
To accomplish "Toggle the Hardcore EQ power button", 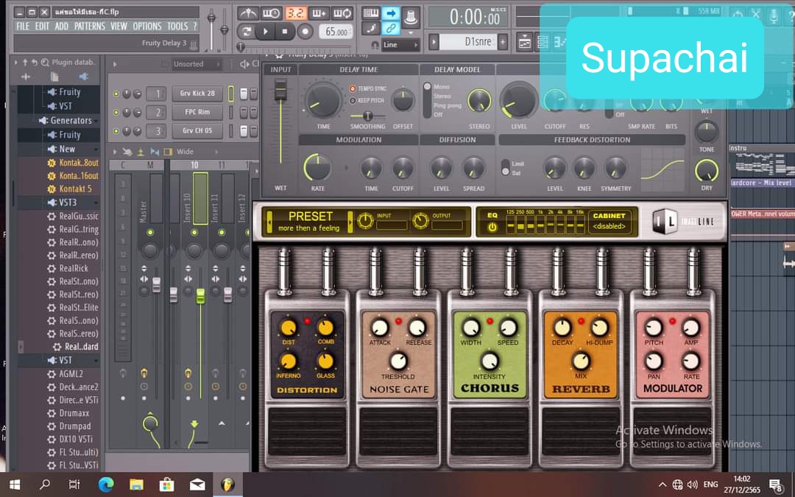I will [x=492, y=228].
